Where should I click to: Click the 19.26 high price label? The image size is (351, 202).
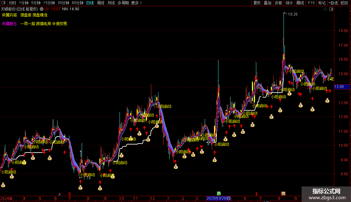point(293,14)
